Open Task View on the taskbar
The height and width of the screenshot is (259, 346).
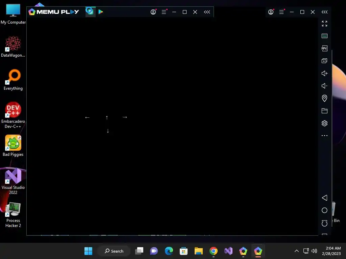[139, 251]
